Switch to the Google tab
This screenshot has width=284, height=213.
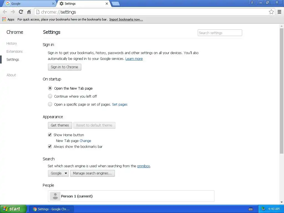[x=29, y=4]
